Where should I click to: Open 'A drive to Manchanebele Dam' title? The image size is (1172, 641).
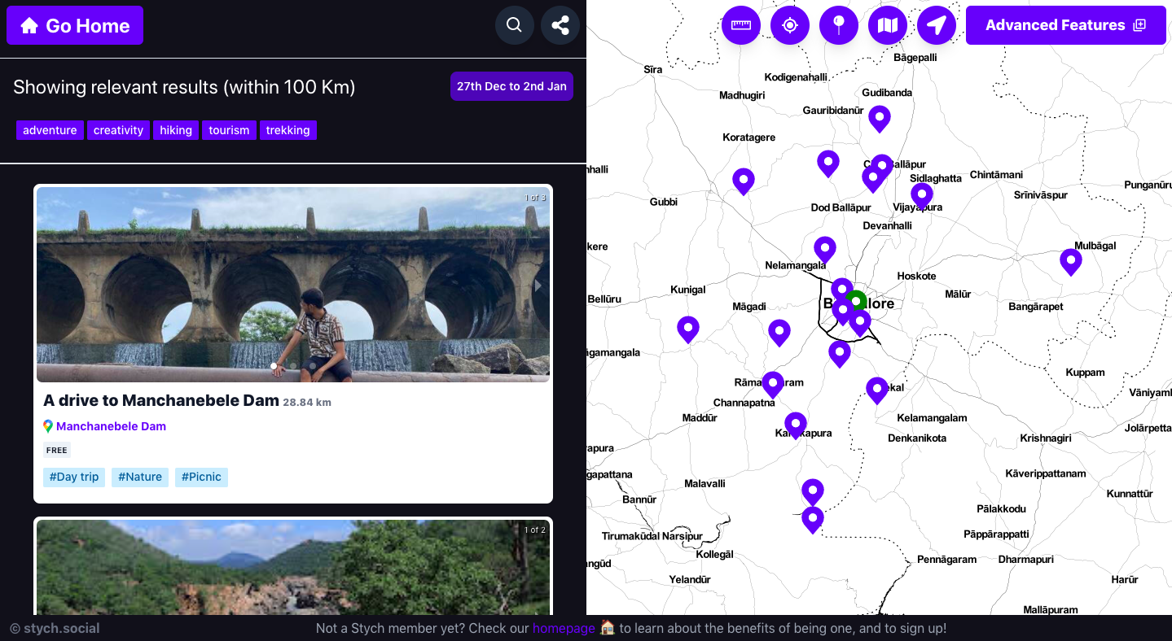click(x=161, y=400)
